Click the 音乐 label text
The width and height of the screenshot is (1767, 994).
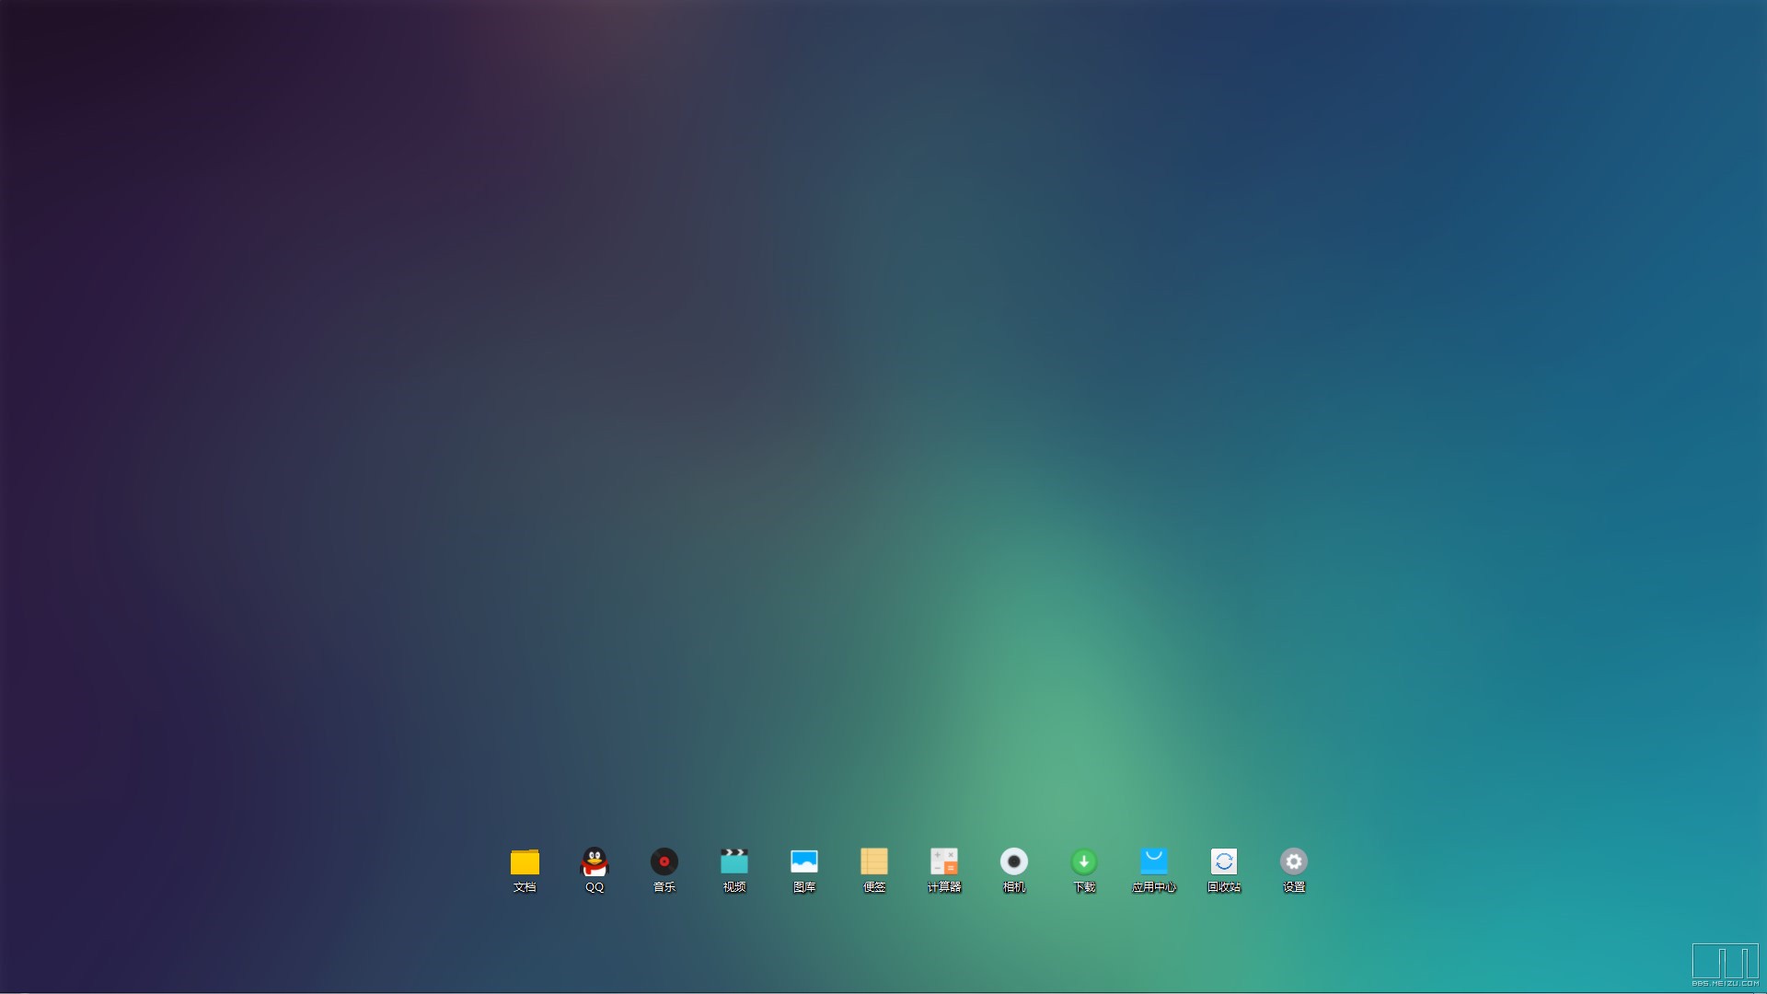664,887
